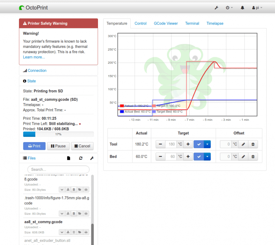Open the Terminal tab

(192, 23)
